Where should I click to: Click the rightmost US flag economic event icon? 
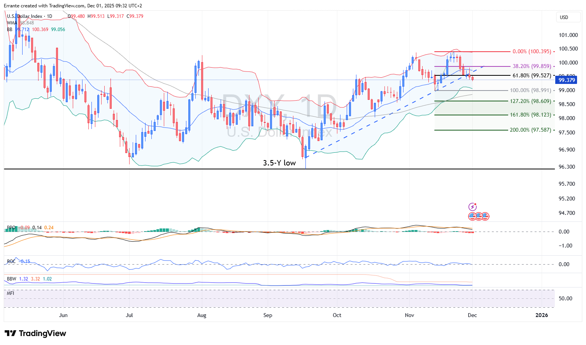pos(485,216)
